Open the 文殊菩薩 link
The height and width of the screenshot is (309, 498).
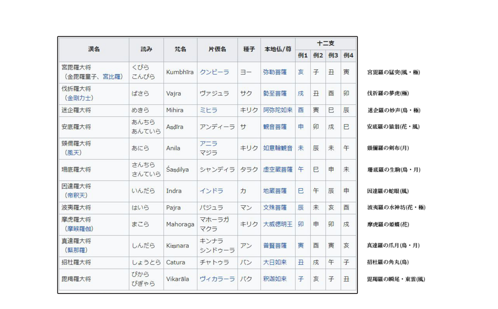pyautogui.click(x=275, y=208)
